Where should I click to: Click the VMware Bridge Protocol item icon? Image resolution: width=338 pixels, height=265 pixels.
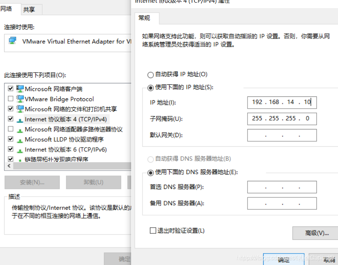(x=20, y=99)
